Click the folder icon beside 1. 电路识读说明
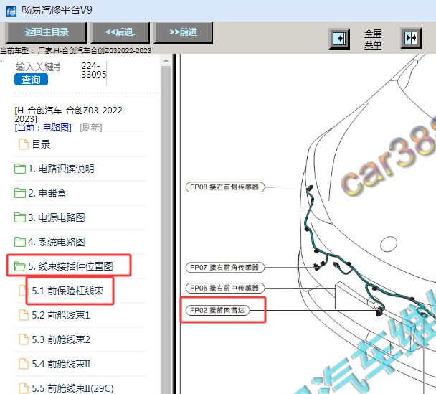 pyautogui.click(x=20, y=169)
